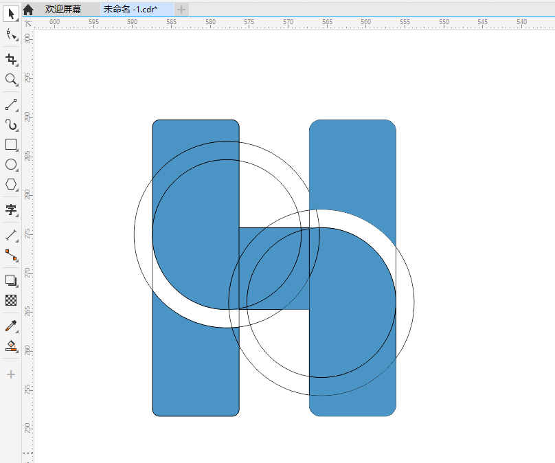Choose the Polygon tool

coord(11,184)
